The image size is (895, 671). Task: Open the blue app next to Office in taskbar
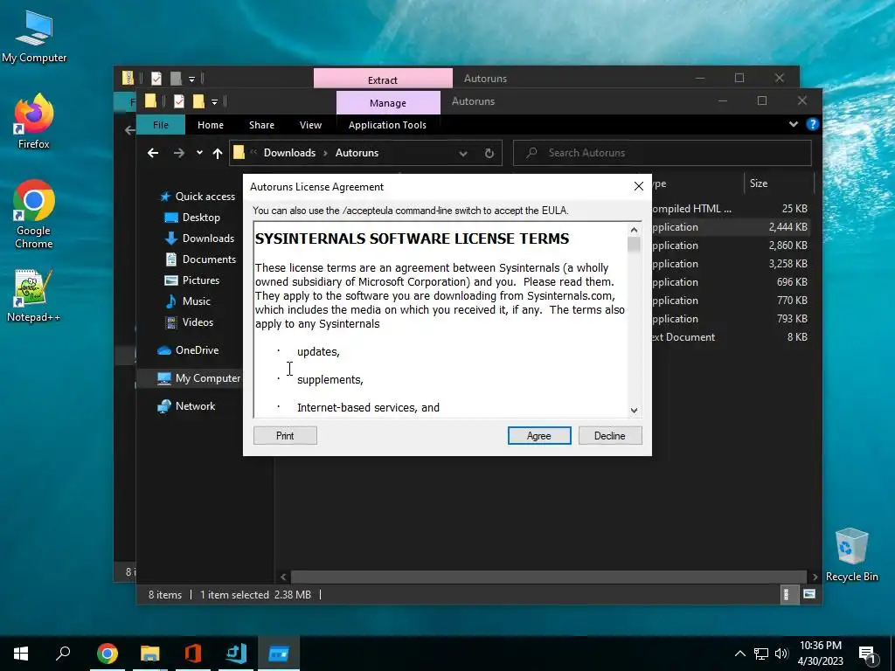tap(236, 654)
